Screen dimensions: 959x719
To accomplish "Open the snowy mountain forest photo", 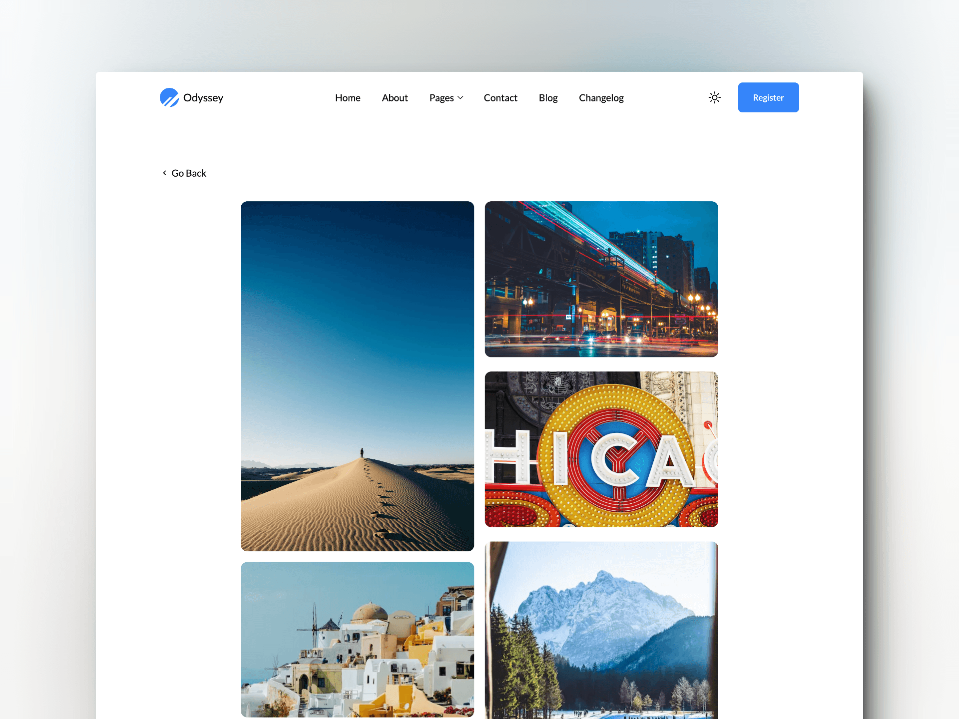I will pyautogui.click(x=601, y=630).
